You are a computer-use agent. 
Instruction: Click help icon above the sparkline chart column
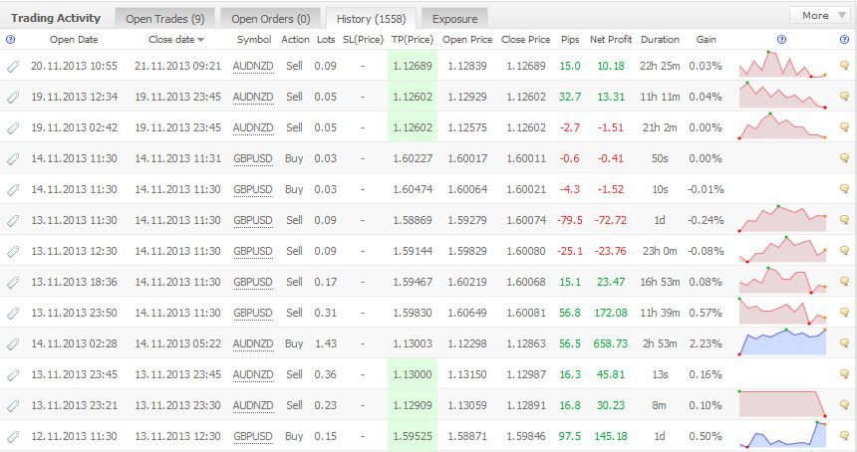pyautogui.click(x=780, y=40)
